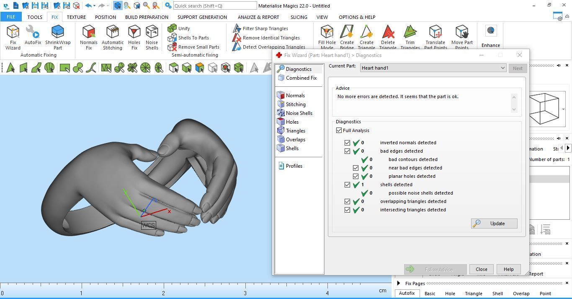Pick the Delete Triangle tool
572x299 pixels.
tap(388, 37)
